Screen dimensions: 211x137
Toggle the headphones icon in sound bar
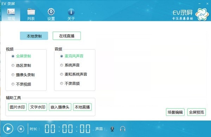(x=123, y=129)
